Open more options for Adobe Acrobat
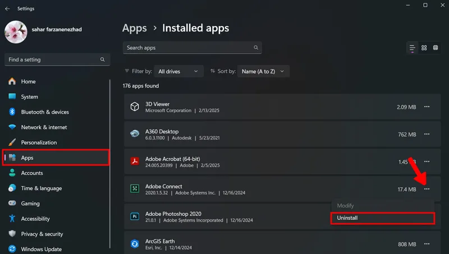This screenshot has height=254, width=449. point(427,161)
